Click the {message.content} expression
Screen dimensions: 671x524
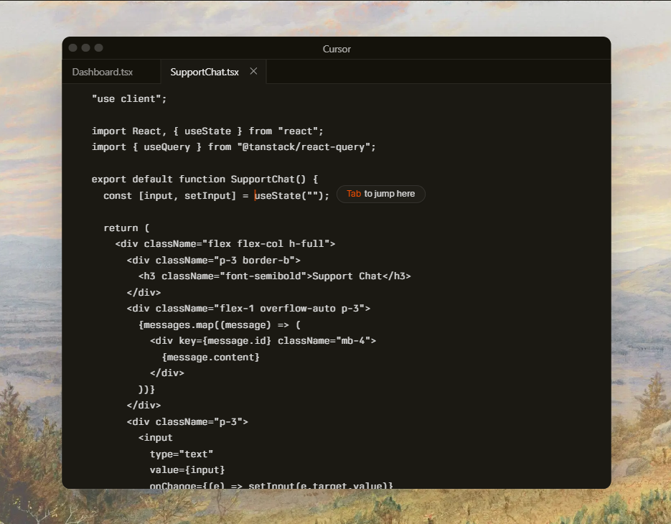[x=210, y=357]
